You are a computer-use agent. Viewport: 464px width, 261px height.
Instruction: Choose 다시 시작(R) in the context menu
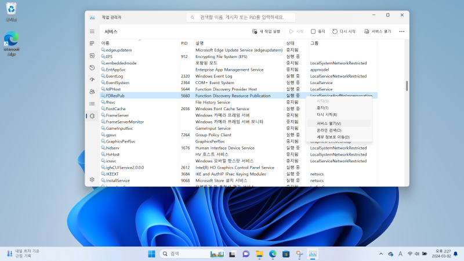(339, 114)
